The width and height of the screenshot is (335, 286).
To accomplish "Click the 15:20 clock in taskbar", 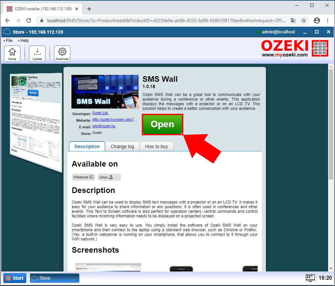I will tap(325, 278).
